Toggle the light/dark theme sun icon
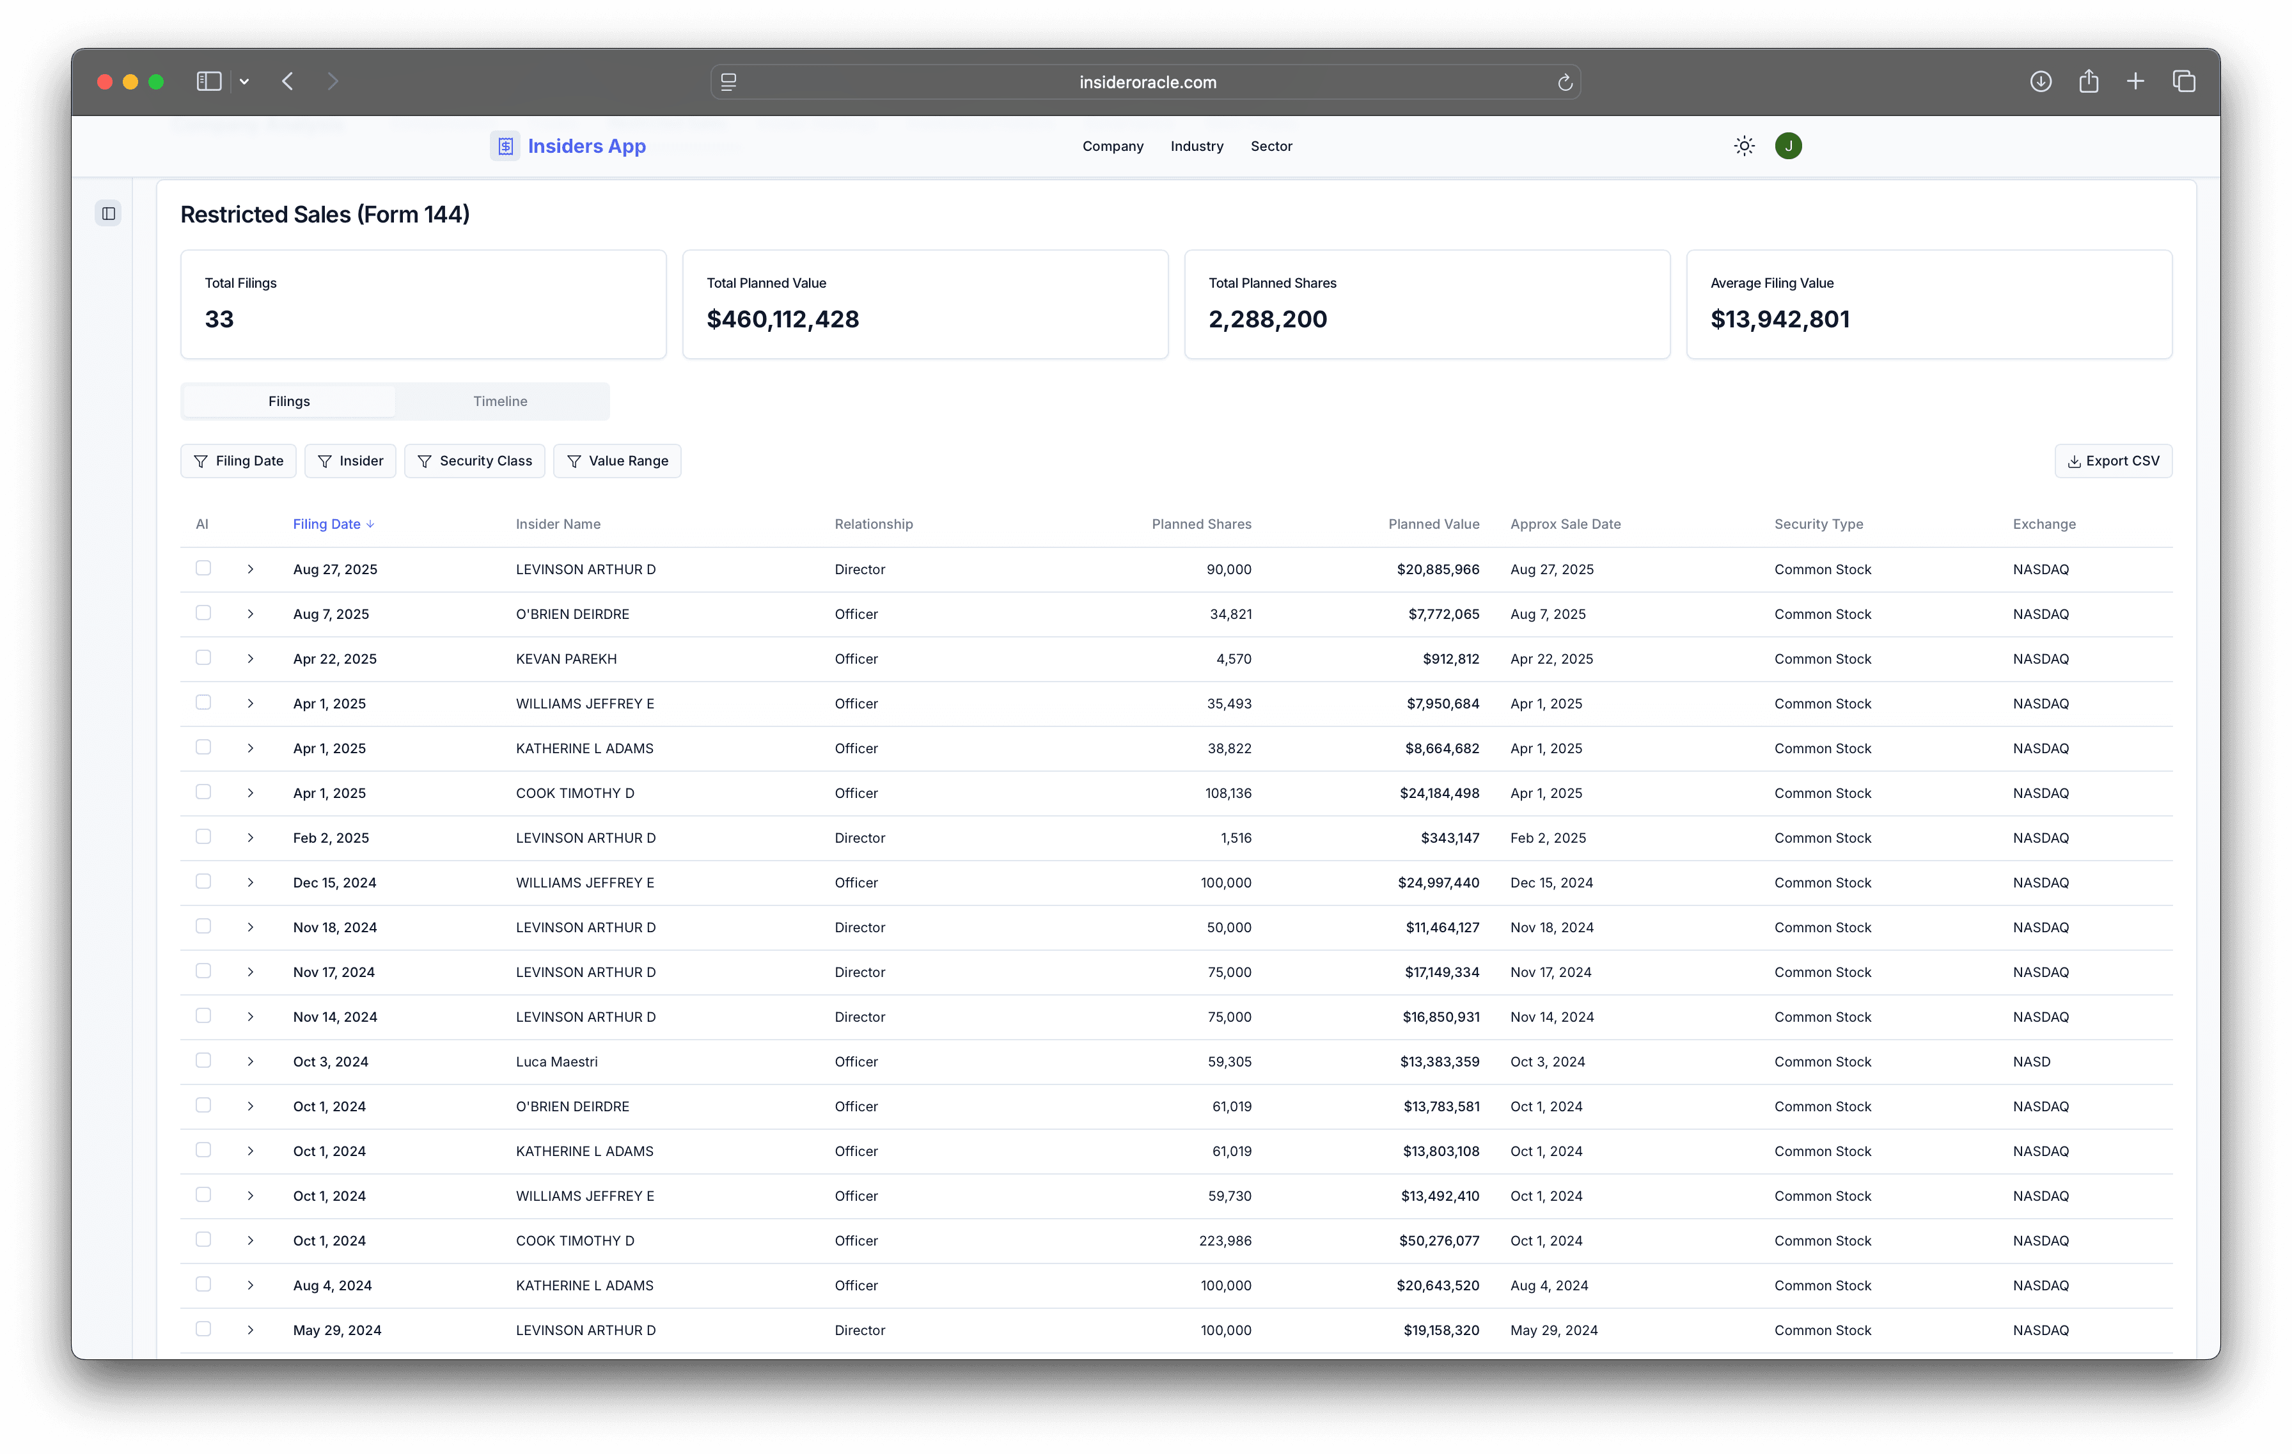This screenshot has width=2292, height=1454. point(1744,146)
